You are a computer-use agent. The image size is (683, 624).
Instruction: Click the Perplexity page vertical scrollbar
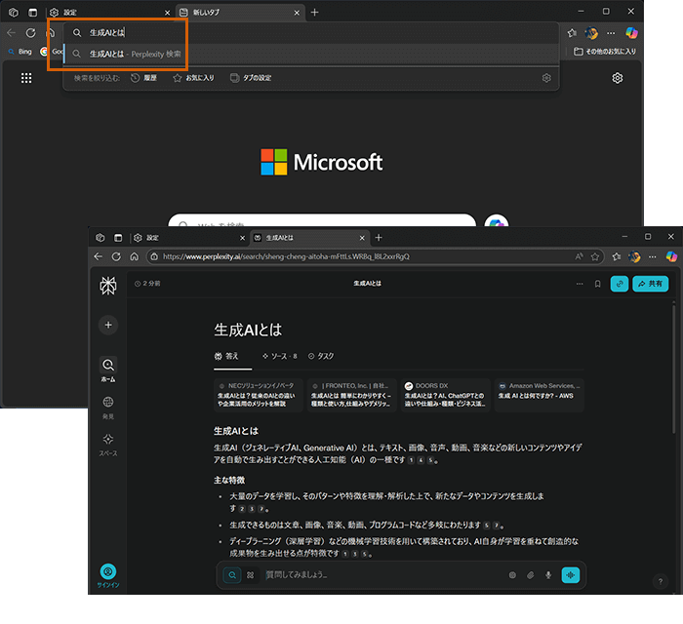click(673, 368)
